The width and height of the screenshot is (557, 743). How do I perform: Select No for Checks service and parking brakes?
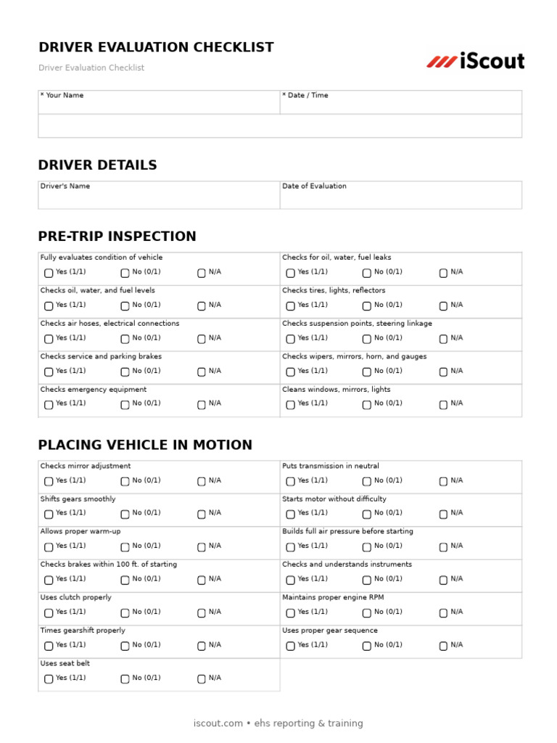coord(125,371)
